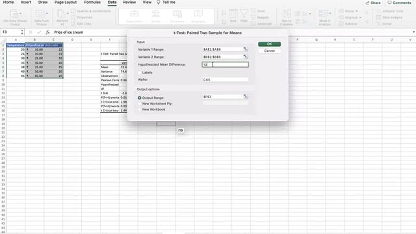Click the Temperature header cell A1
The height and width of the screenshot is (234, 416).
(16, 45)
